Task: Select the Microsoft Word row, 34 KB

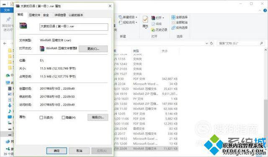Action: (x=146, y=84)
